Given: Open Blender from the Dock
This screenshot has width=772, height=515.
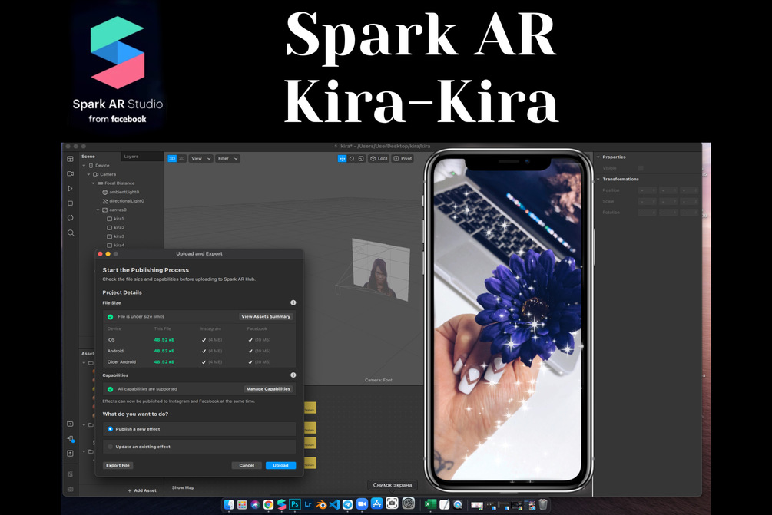Looking at the screenshot, I should pyautogui.click(x=321, y=504).
